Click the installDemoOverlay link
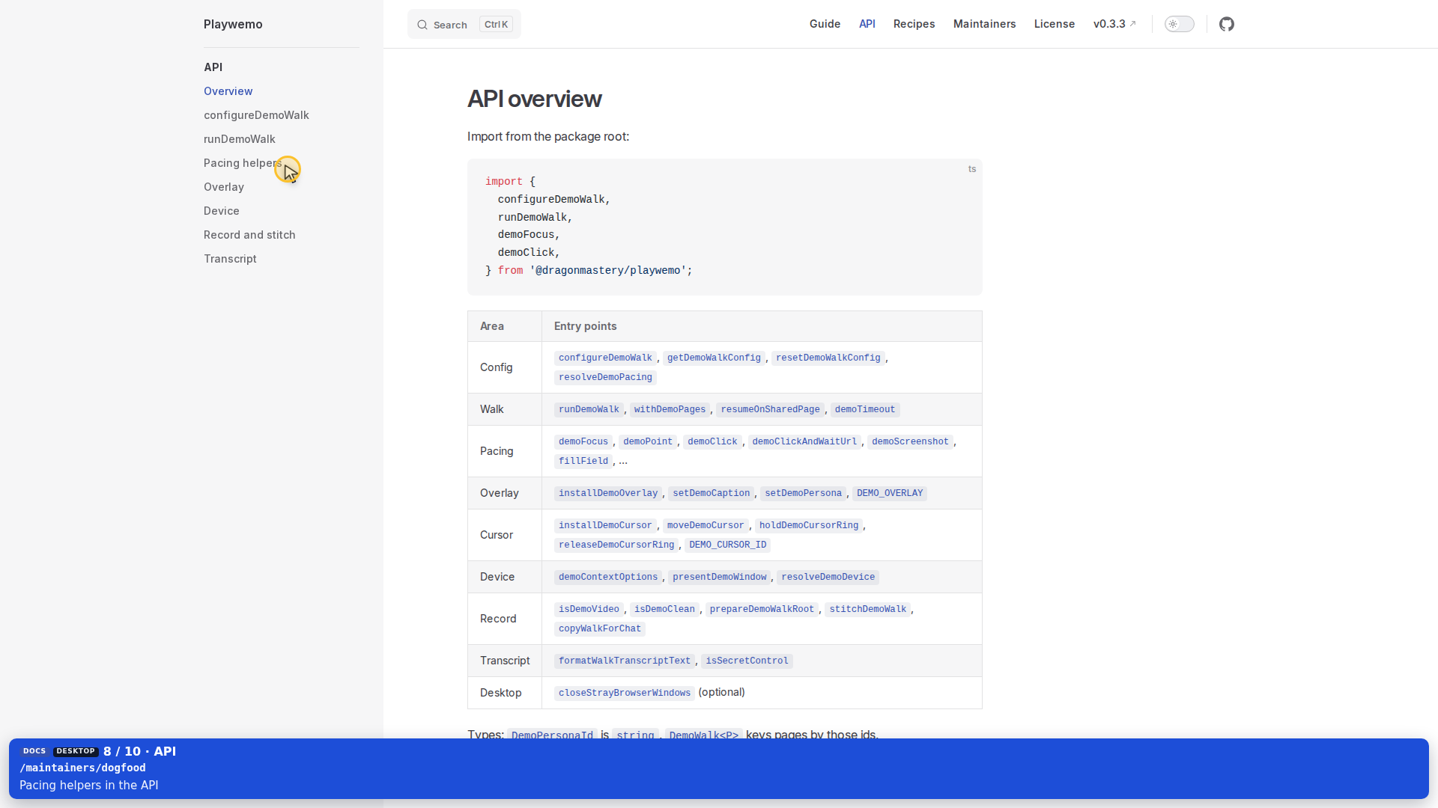This screenshot has width=1438, height=808. (x=608, y=493)
